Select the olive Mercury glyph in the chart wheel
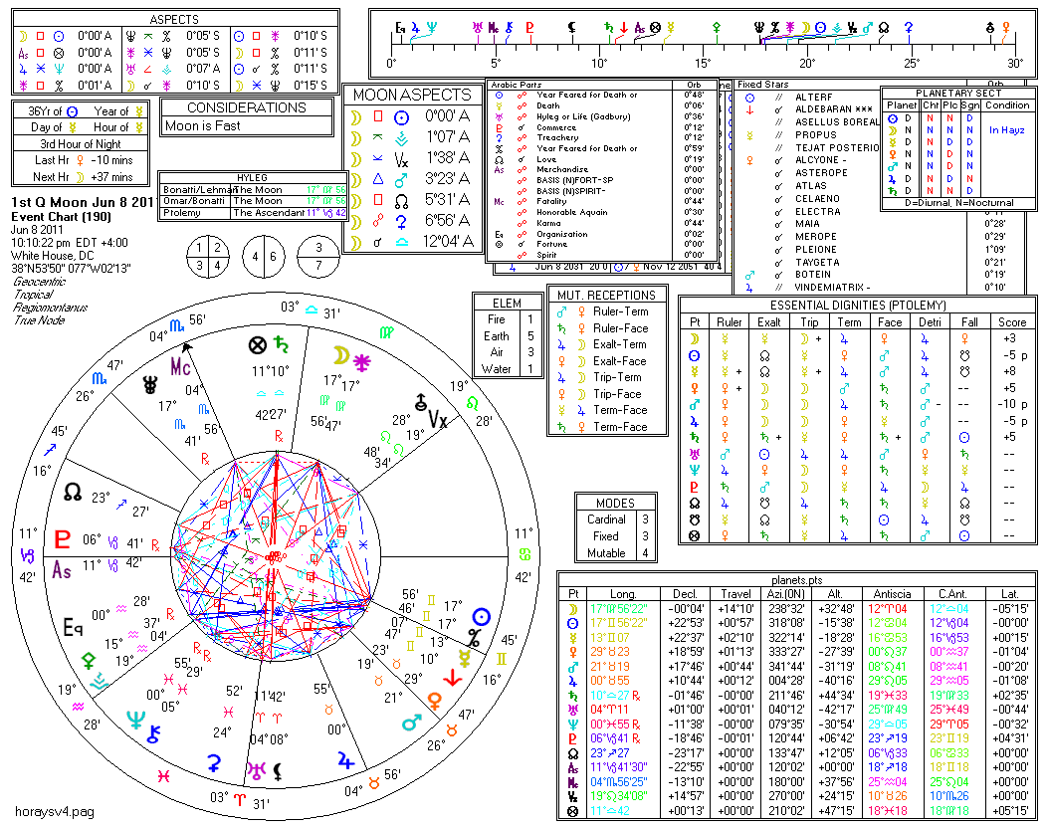Viewport: 1048px width, 830px height. (x=465, y=659)
